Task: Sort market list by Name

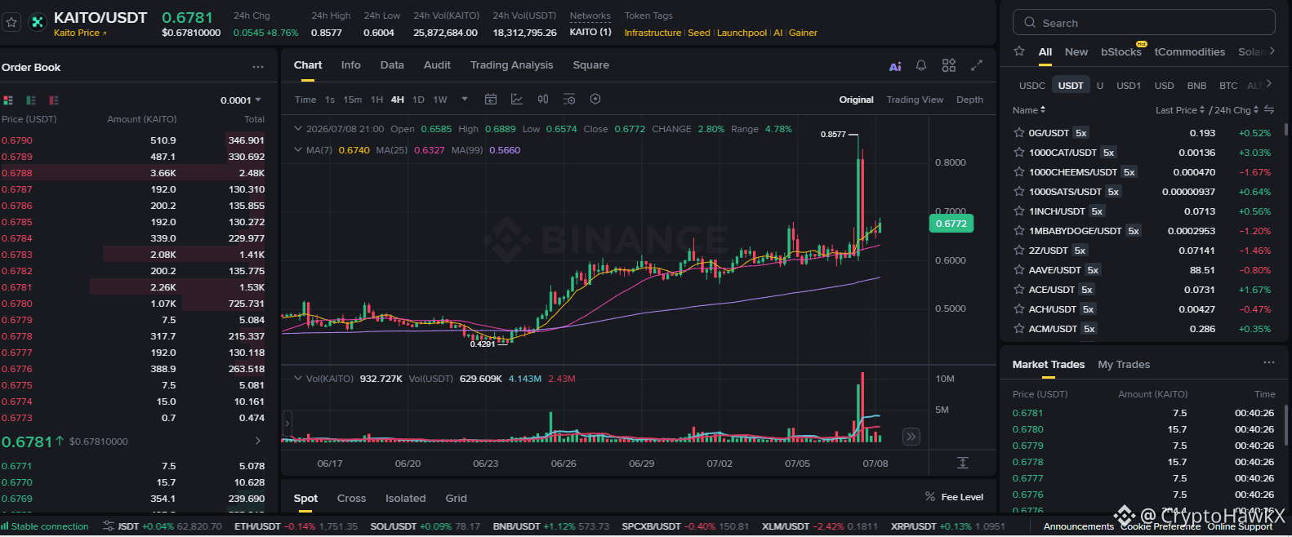Action: (x=1029, y=110)
